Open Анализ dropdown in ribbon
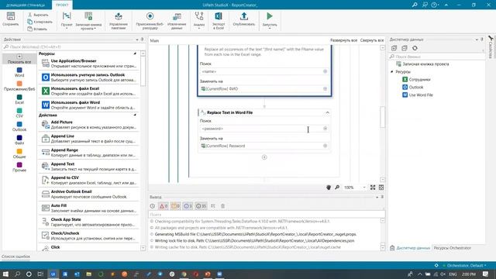This screenshot has height=279, width=496. (x=199, y=21)
